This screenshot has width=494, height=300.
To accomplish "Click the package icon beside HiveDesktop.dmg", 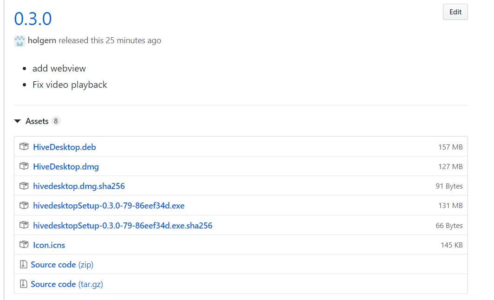I will tap(24, 166).
